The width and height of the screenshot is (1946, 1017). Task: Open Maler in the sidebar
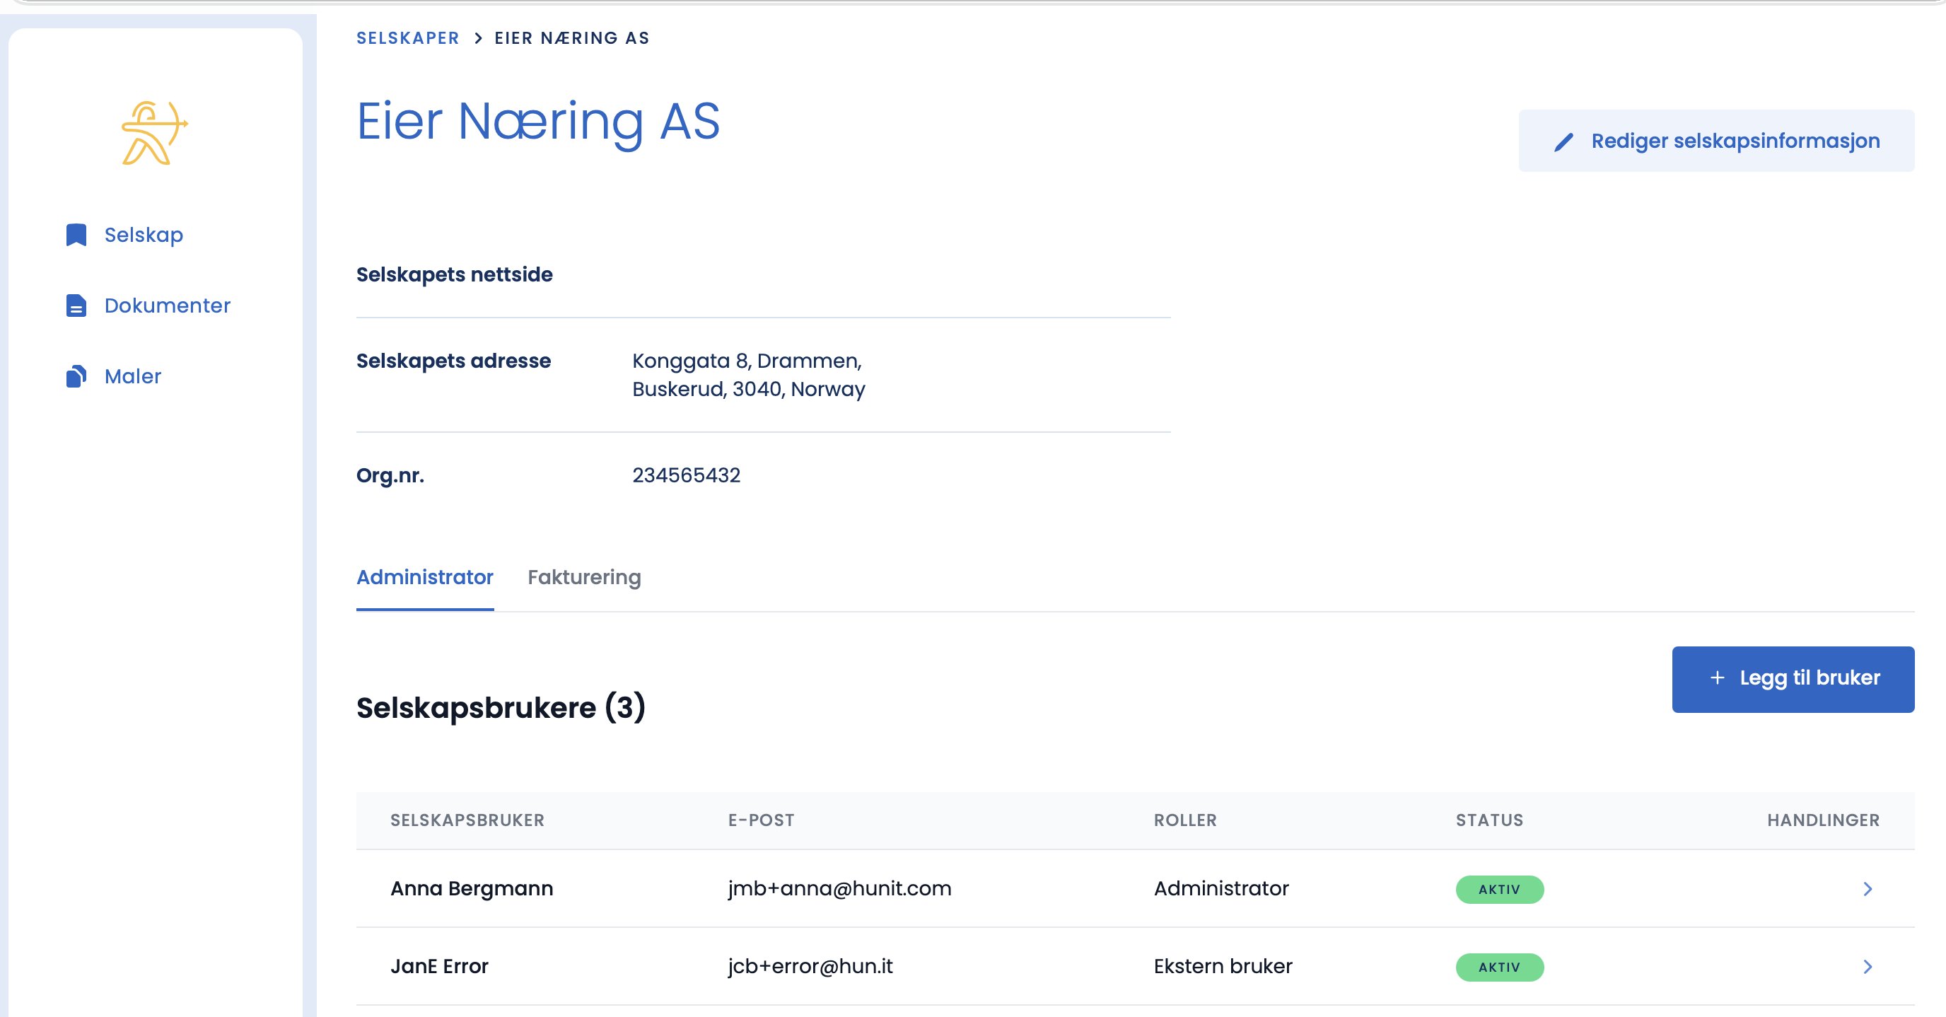pyautogui.click(x=133, y=376)
